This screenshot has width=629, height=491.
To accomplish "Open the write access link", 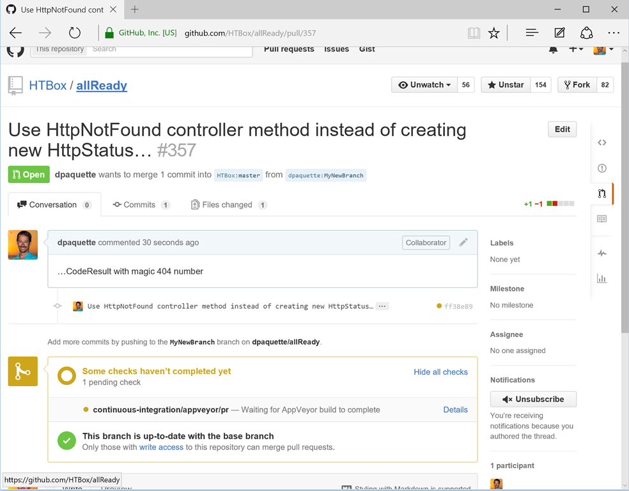I will pyautogui.click(x=161, y=448).
